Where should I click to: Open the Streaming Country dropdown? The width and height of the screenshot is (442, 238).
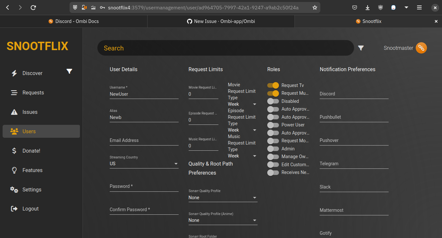pos(144,164)
